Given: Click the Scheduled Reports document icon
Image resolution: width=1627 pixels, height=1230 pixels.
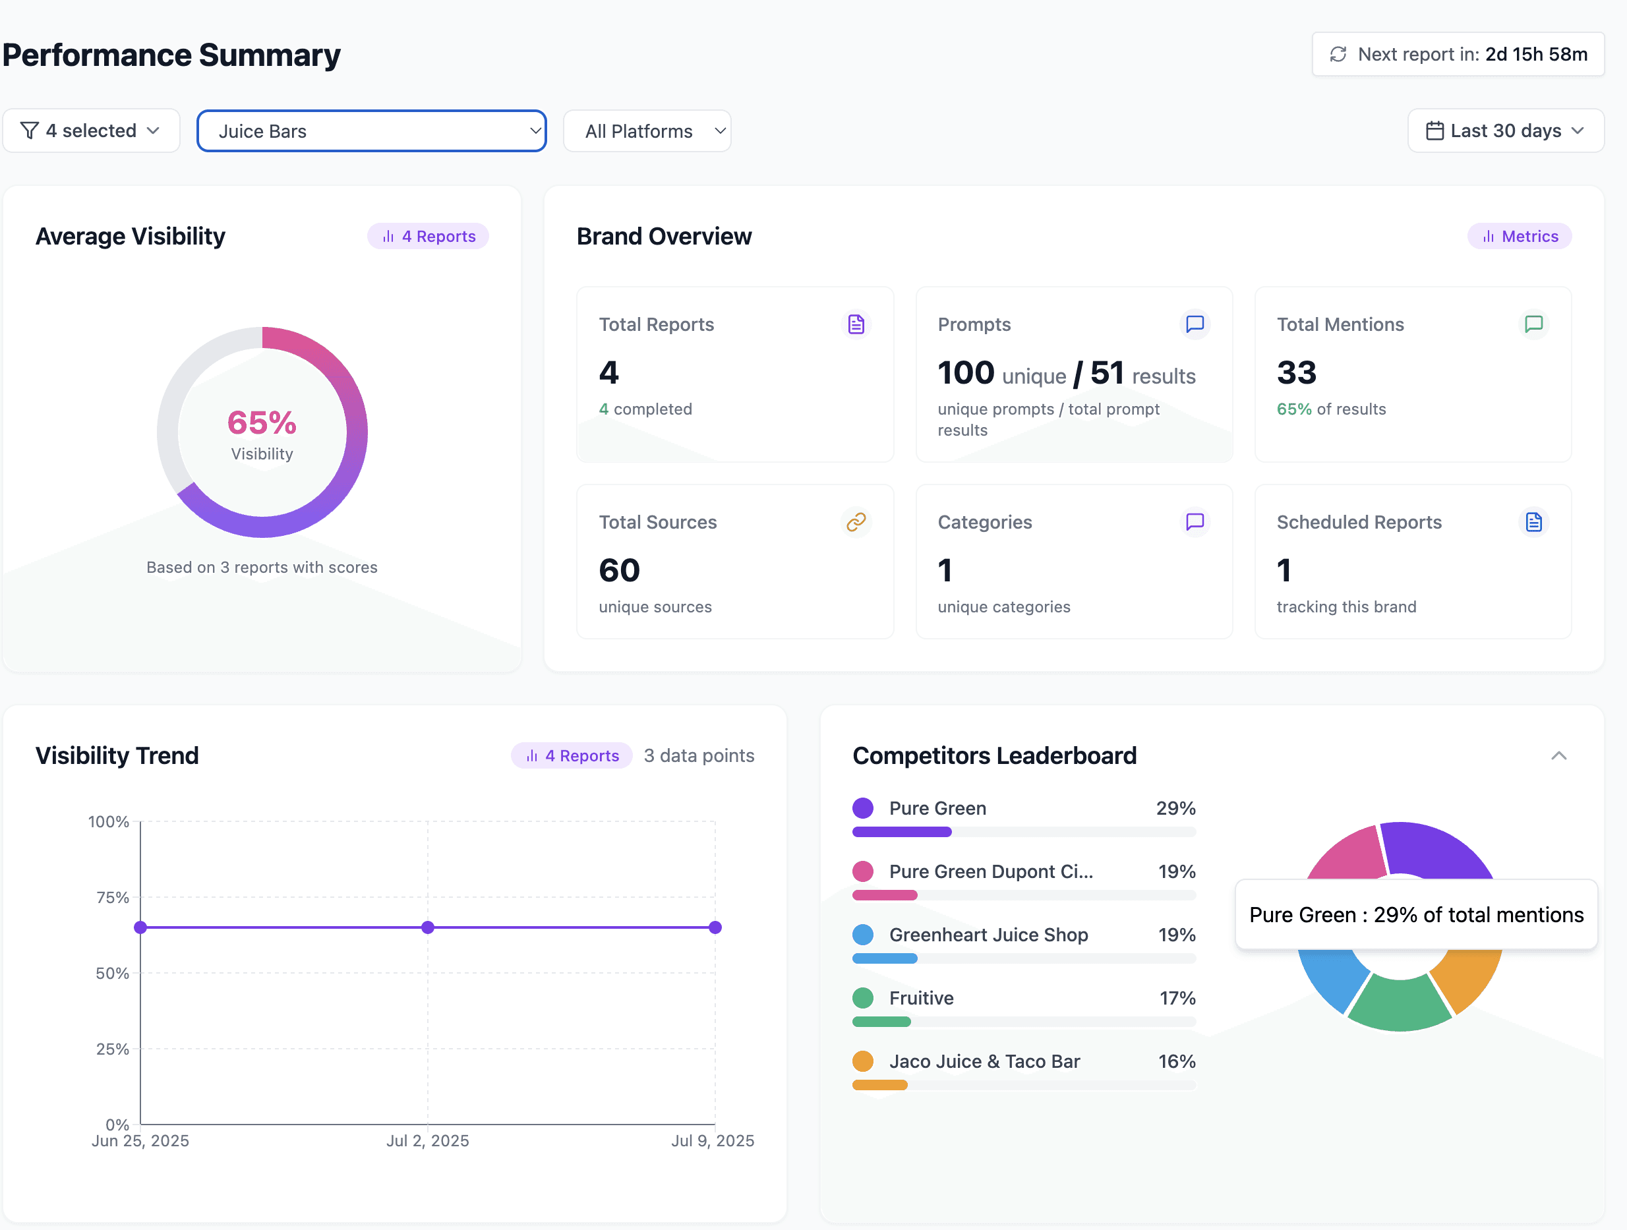Looking at the screenshot, I should [1533, 522].
